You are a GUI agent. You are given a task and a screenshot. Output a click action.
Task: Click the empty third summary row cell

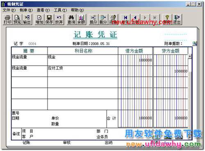pyautogui.click(x=30, y=82)
